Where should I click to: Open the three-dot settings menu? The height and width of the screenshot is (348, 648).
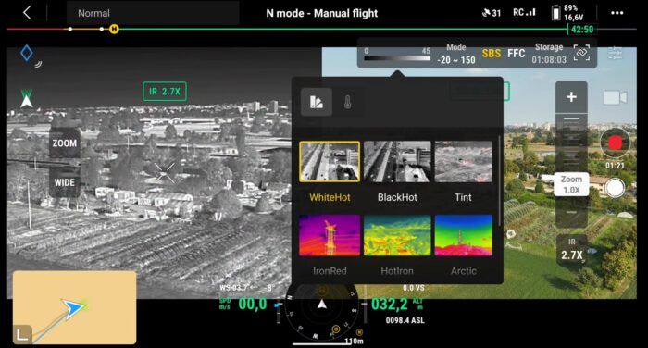617,13
